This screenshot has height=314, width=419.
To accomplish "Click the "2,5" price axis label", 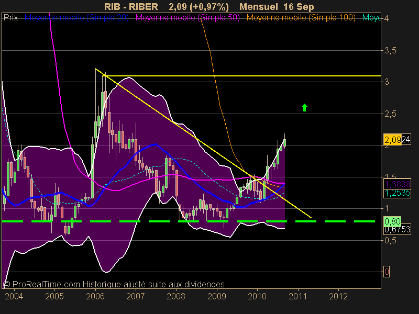I will 390,114.
